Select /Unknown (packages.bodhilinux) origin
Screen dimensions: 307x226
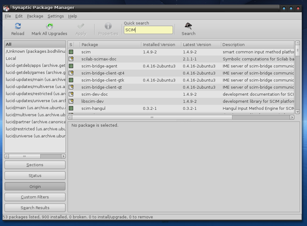click(x=35, y=51)
